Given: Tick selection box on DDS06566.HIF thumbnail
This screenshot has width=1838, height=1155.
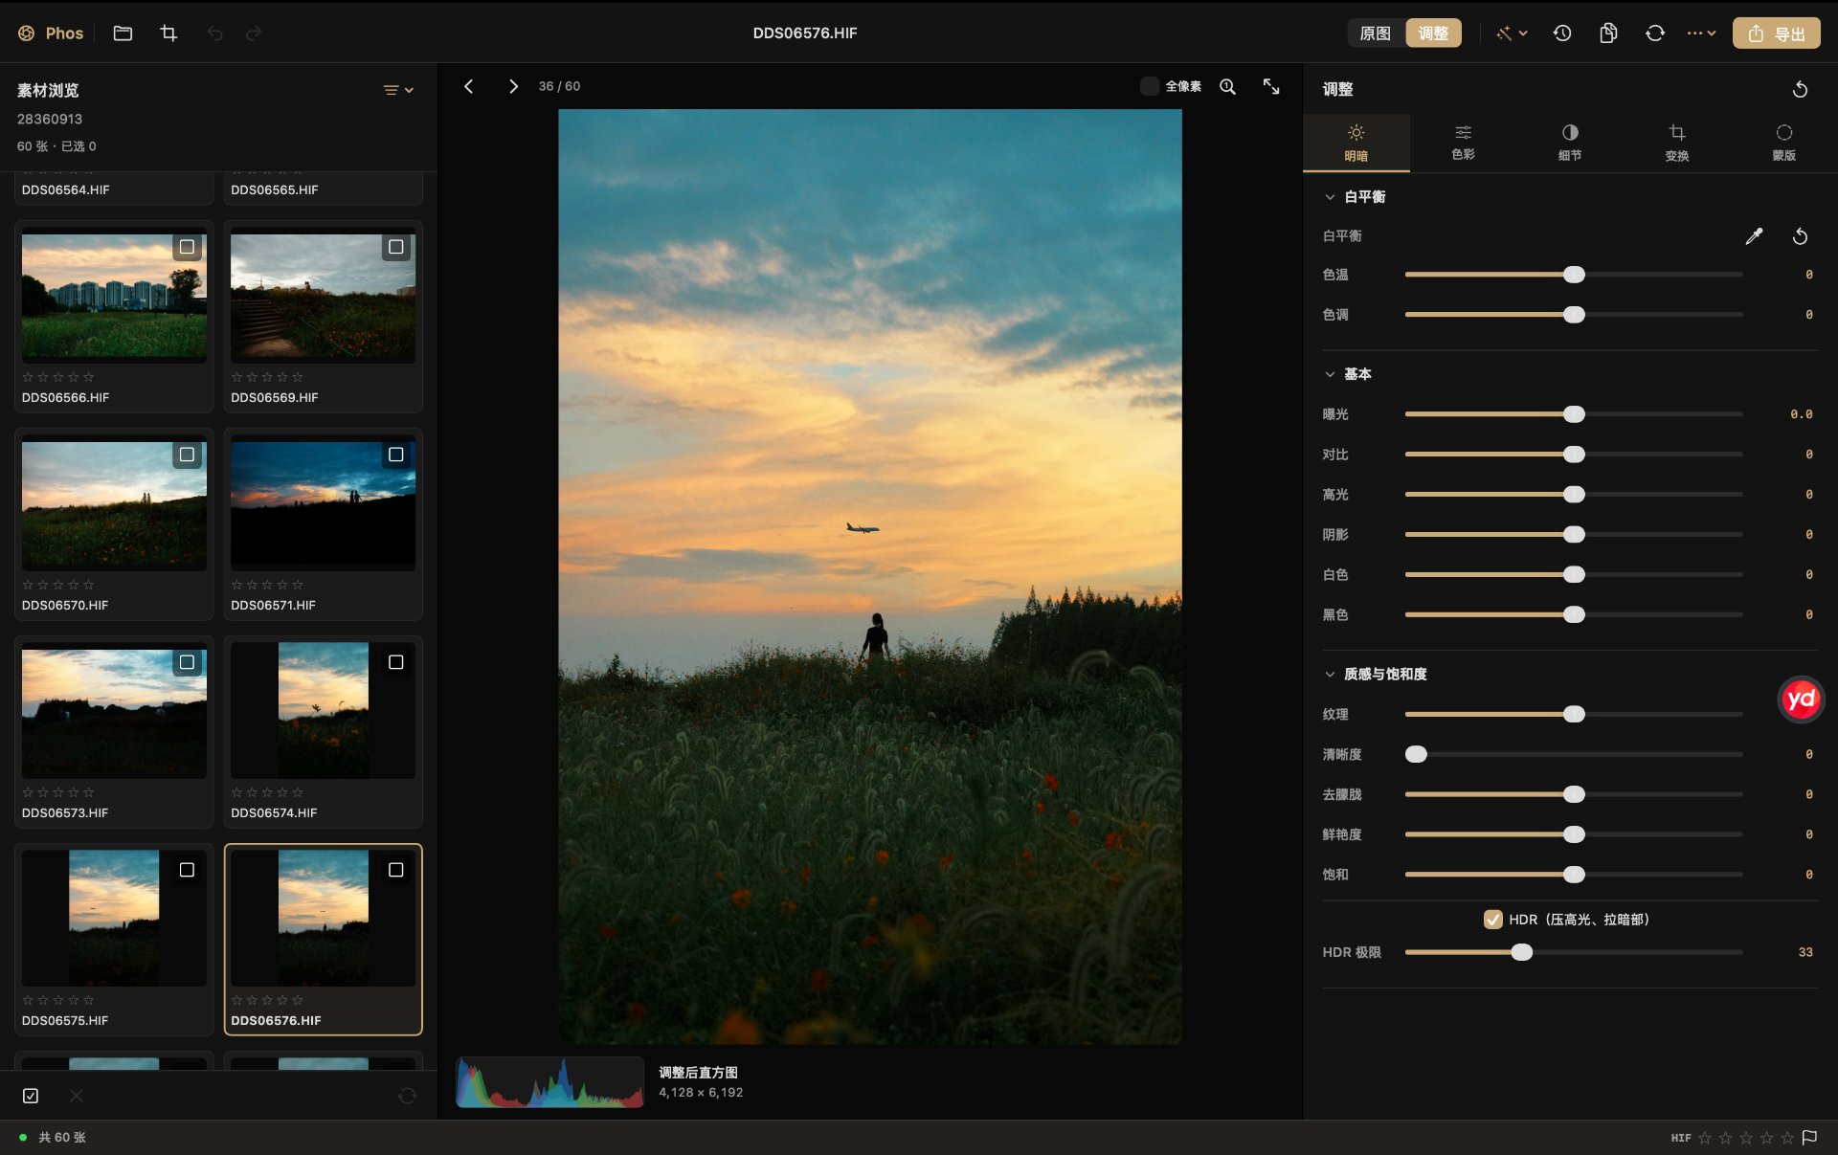Looking at the screenshot, I should 187,247.
